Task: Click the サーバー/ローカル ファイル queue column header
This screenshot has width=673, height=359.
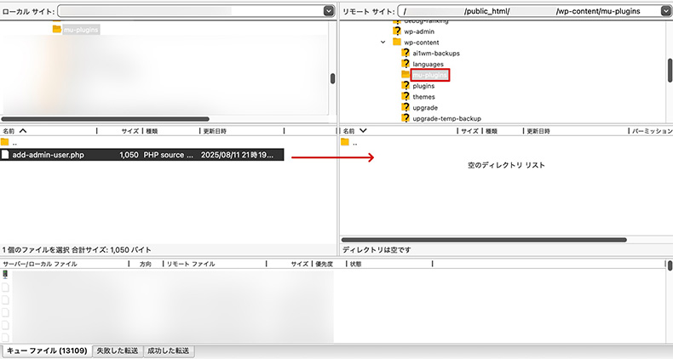Action: pyautogui.click(x=65, y=264)
